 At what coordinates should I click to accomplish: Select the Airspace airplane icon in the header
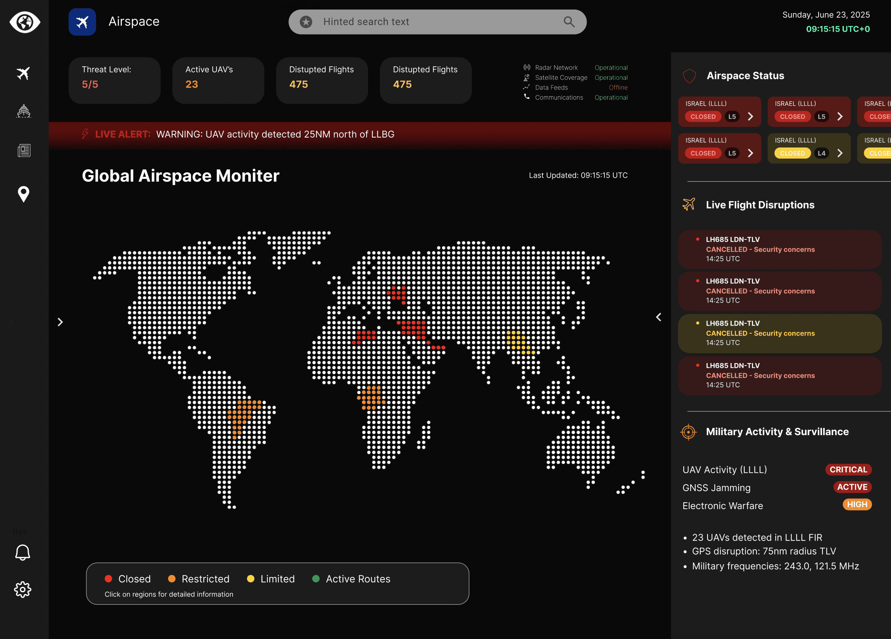click(x=82, y=21)
